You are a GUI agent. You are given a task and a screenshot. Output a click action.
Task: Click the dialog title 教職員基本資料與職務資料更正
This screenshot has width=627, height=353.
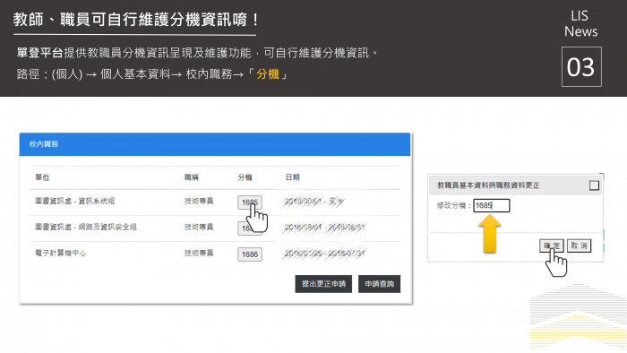point(488,185)
